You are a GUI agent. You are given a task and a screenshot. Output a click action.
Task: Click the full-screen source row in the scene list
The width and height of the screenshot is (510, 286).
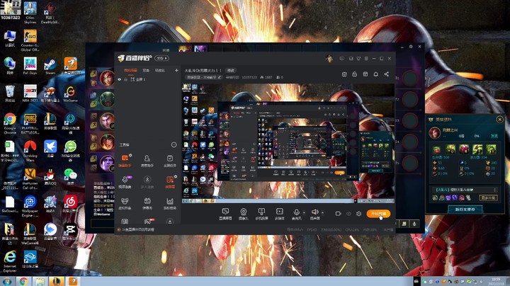pyautogui.click(x=147, y=79)
